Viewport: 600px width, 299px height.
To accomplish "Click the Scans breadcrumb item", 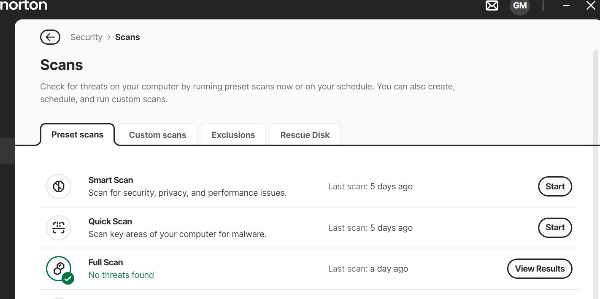I will [x=127, y=37].
